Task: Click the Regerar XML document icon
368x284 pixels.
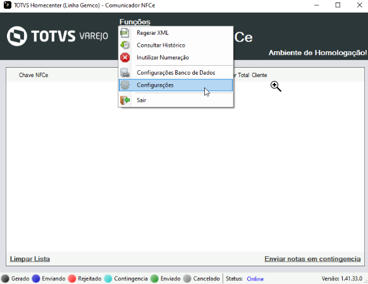Action: (125, 33)
